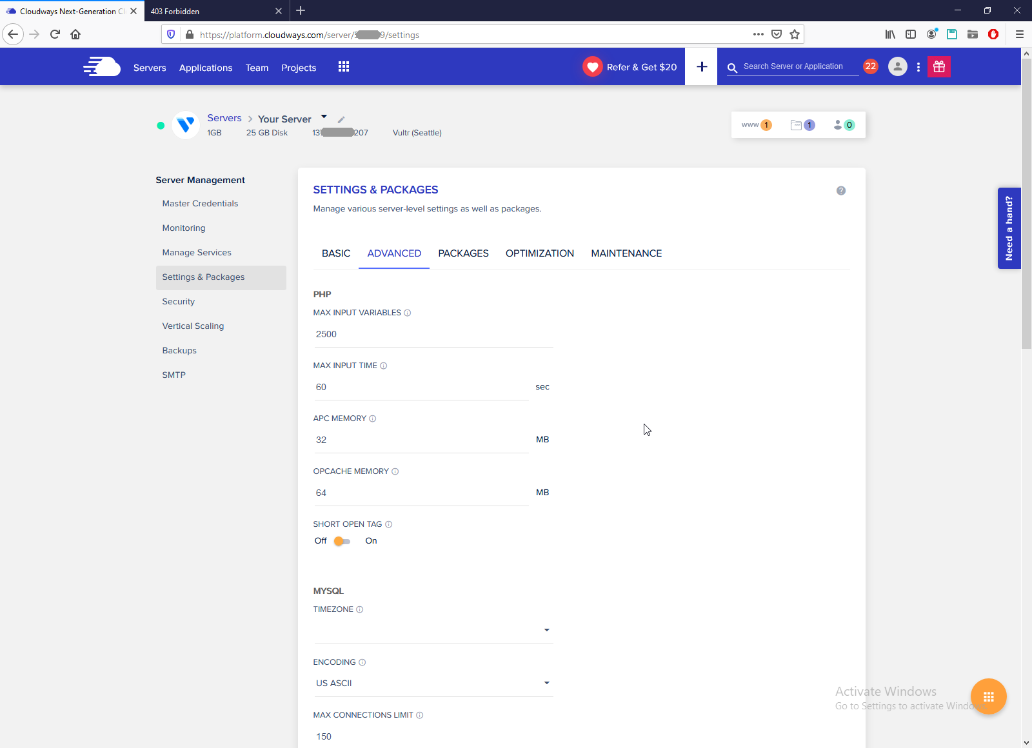
Task: Show info for Opcache Memory
Action: point(395,472)
